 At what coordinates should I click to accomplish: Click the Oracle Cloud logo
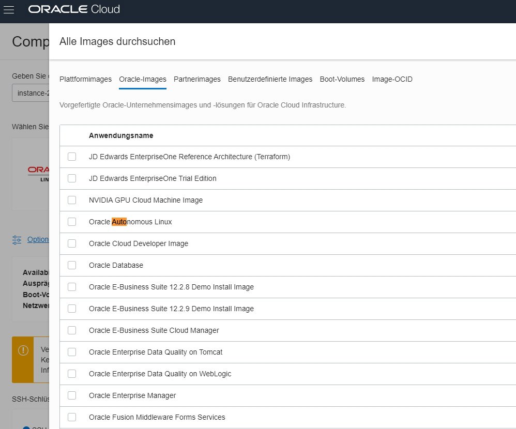pos(74,9)
